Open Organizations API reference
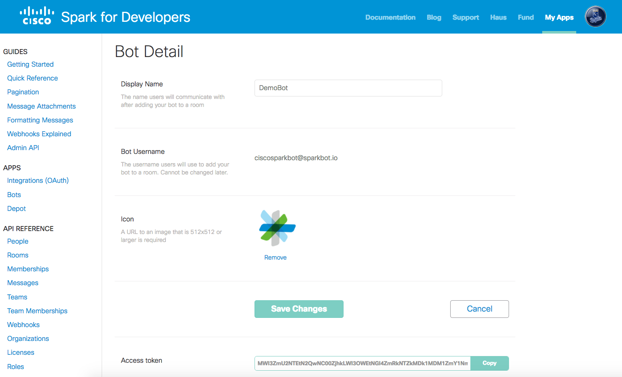 pyautogui.click(x=28, y=338)
